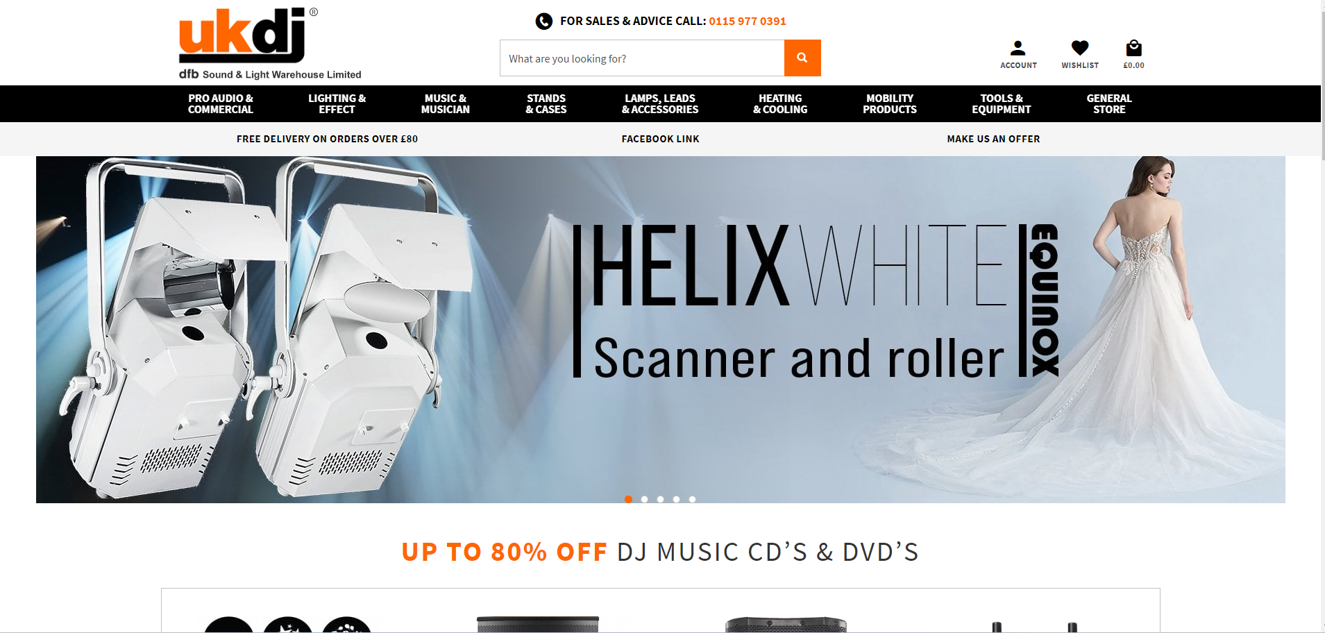
Task: Open Lighting & Effect menu
Action: click(337, 104)
